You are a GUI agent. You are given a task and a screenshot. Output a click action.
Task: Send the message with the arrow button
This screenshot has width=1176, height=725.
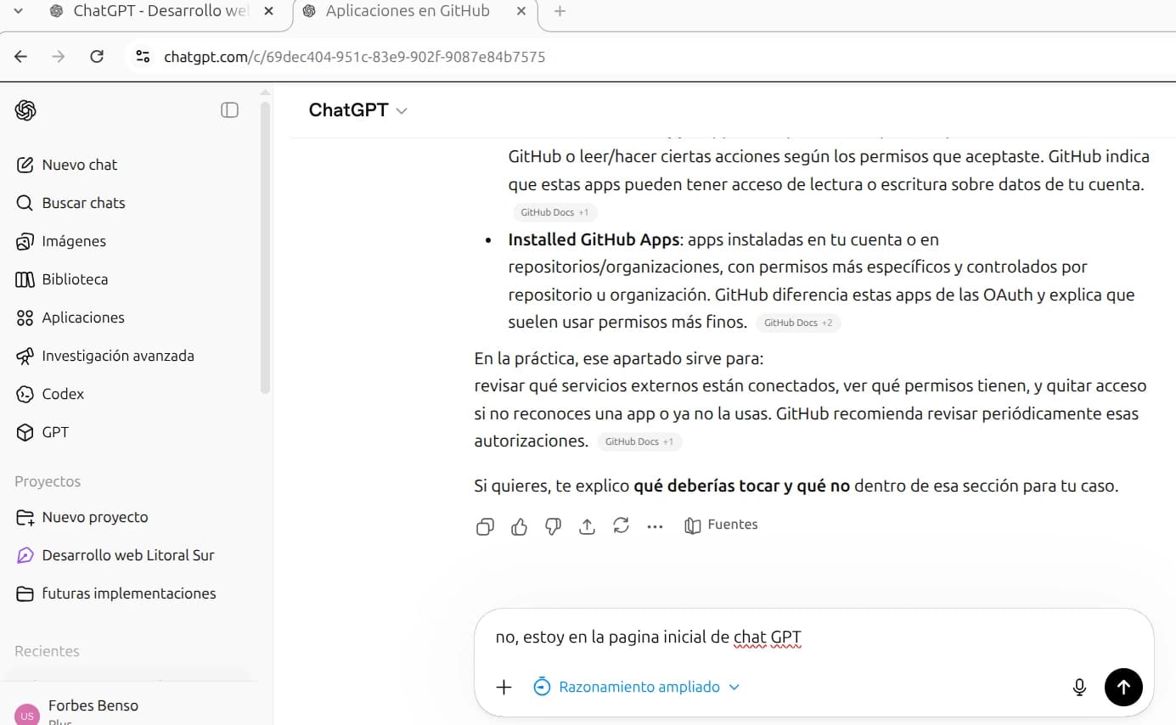1123,687
